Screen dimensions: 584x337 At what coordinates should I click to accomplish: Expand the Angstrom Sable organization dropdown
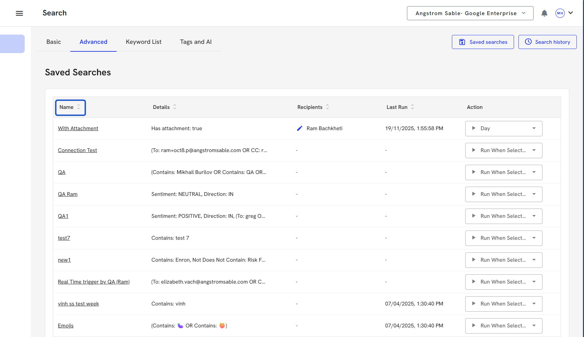pos(470,13)
